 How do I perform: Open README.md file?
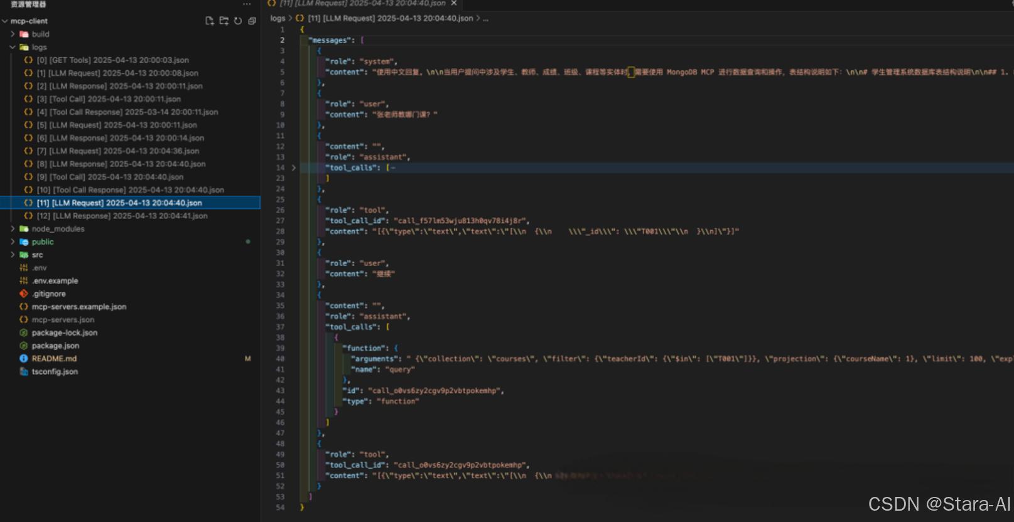[54, 359]
